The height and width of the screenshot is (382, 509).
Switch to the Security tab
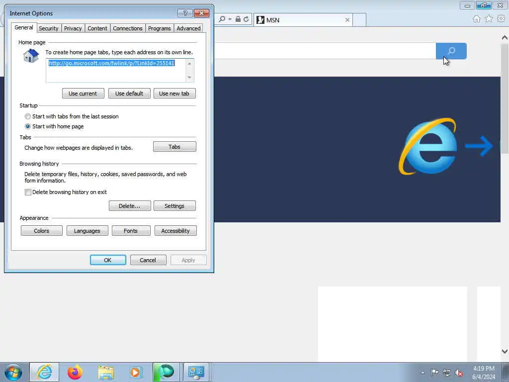[x=49, y=28]
